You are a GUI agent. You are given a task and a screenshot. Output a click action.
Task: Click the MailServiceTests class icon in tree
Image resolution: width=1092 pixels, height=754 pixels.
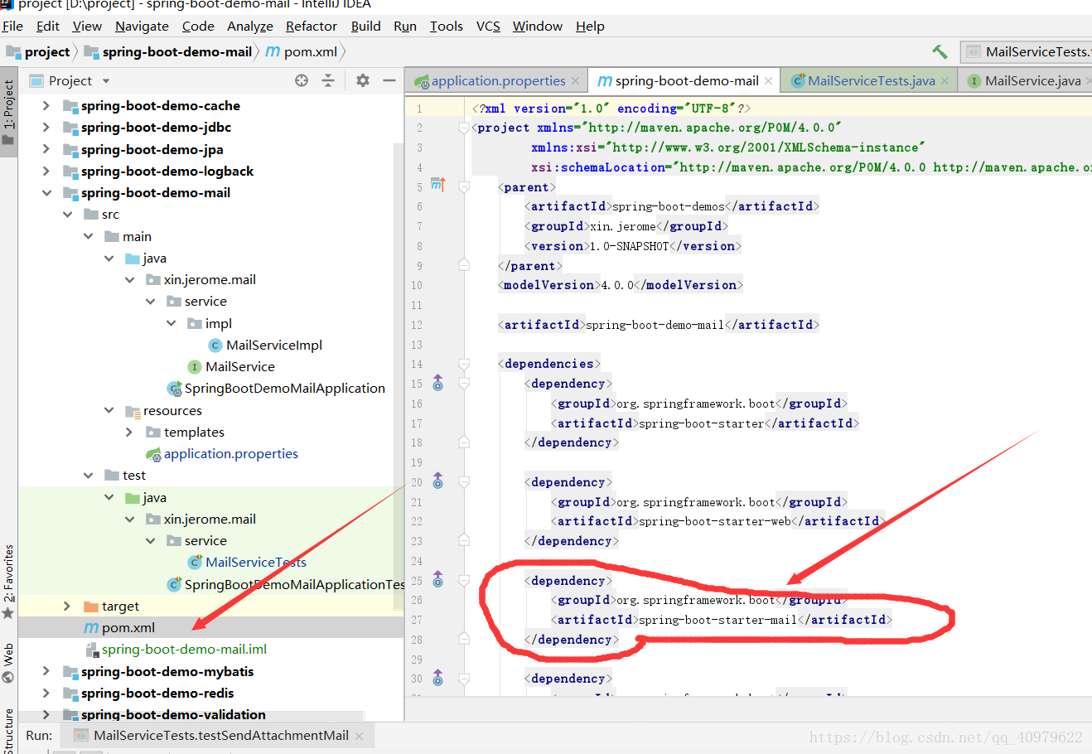(x=196, y=563)
